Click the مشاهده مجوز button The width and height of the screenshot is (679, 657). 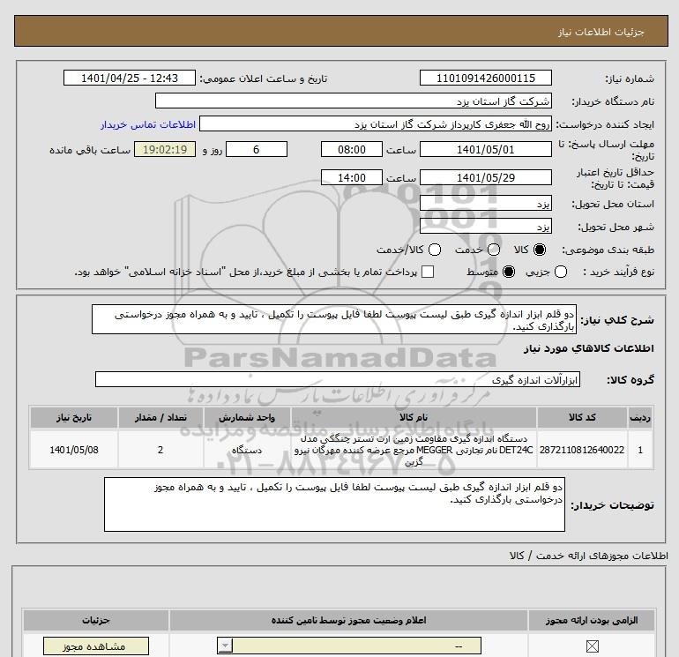pyautogui.click(x=96, y=646)
